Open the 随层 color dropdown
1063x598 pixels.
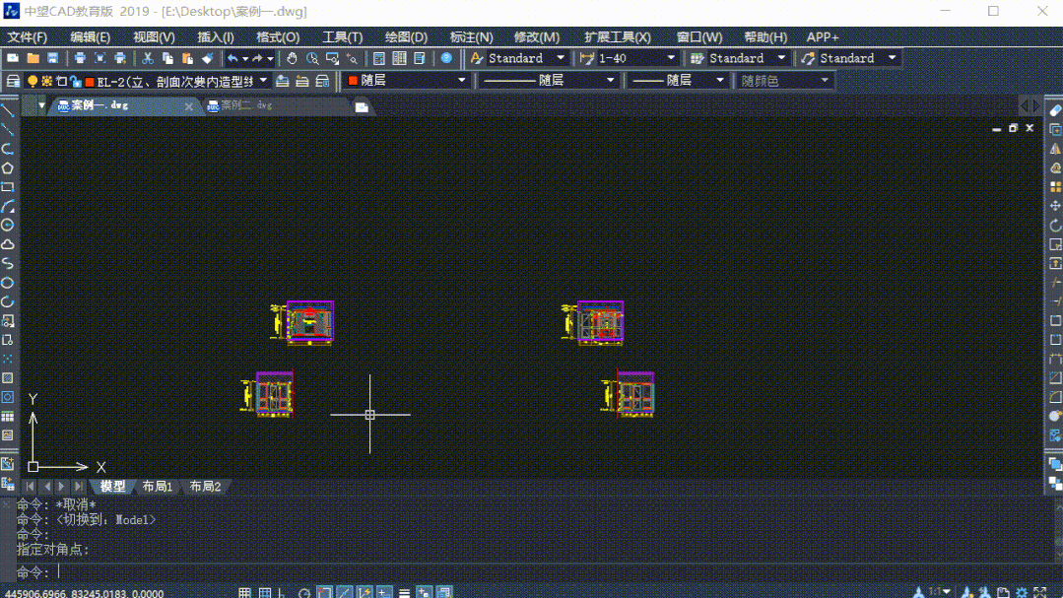point(461,81)
